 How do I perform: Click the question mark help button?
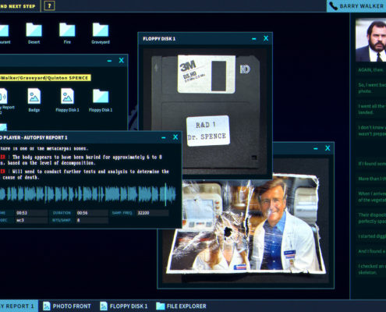(49, 5)
